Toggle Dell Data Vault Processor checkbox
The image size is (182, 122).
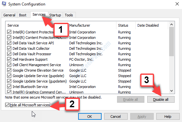pos(9,54)
